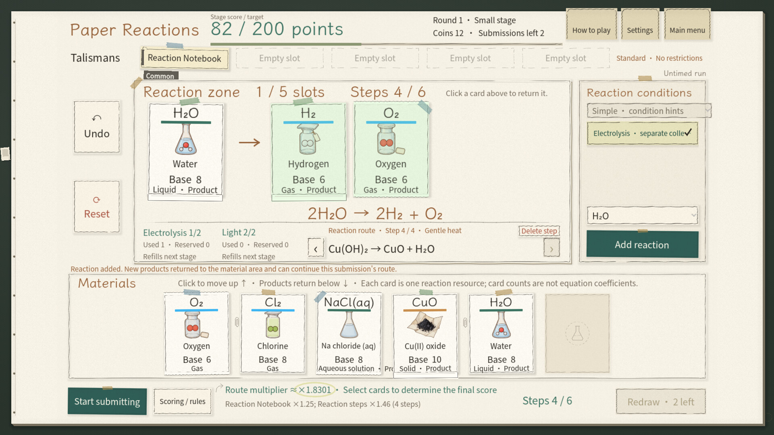
Task: Click the stage score progress bar
Action: click(386, 44)
